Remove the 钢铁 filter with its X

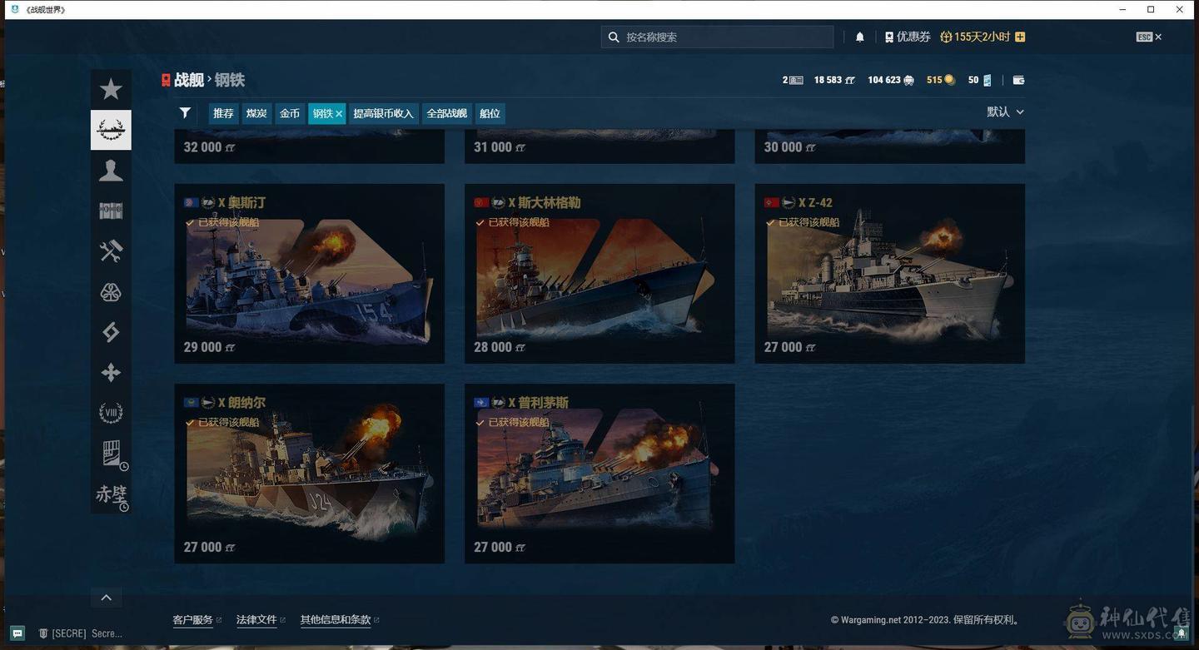tap(339, 114)
